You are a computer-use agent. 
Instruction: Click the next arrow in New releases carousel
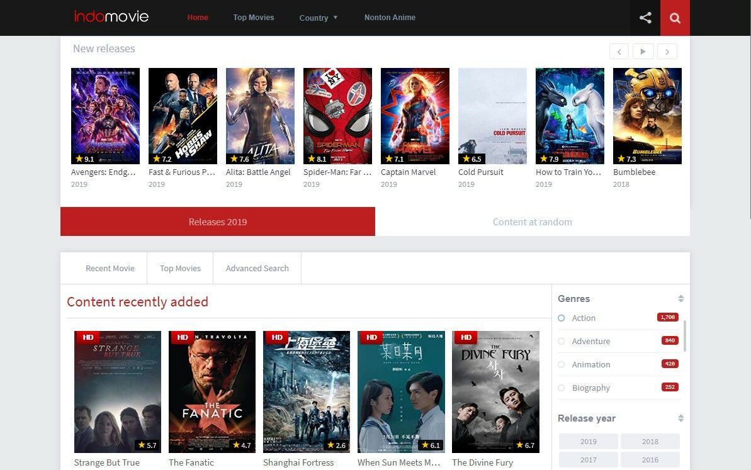[x=667, y=52]
